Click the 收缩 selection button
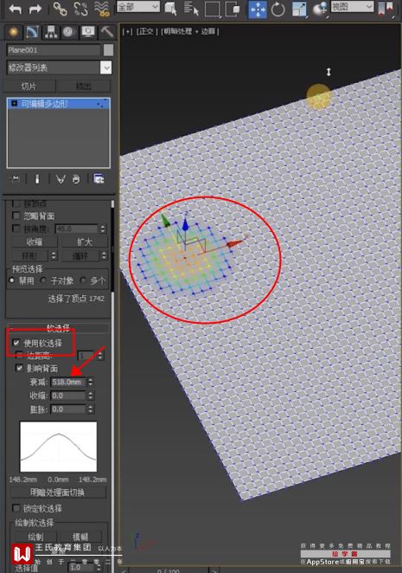The width and height of the screenshot is (402, 573). coord(35,241)
